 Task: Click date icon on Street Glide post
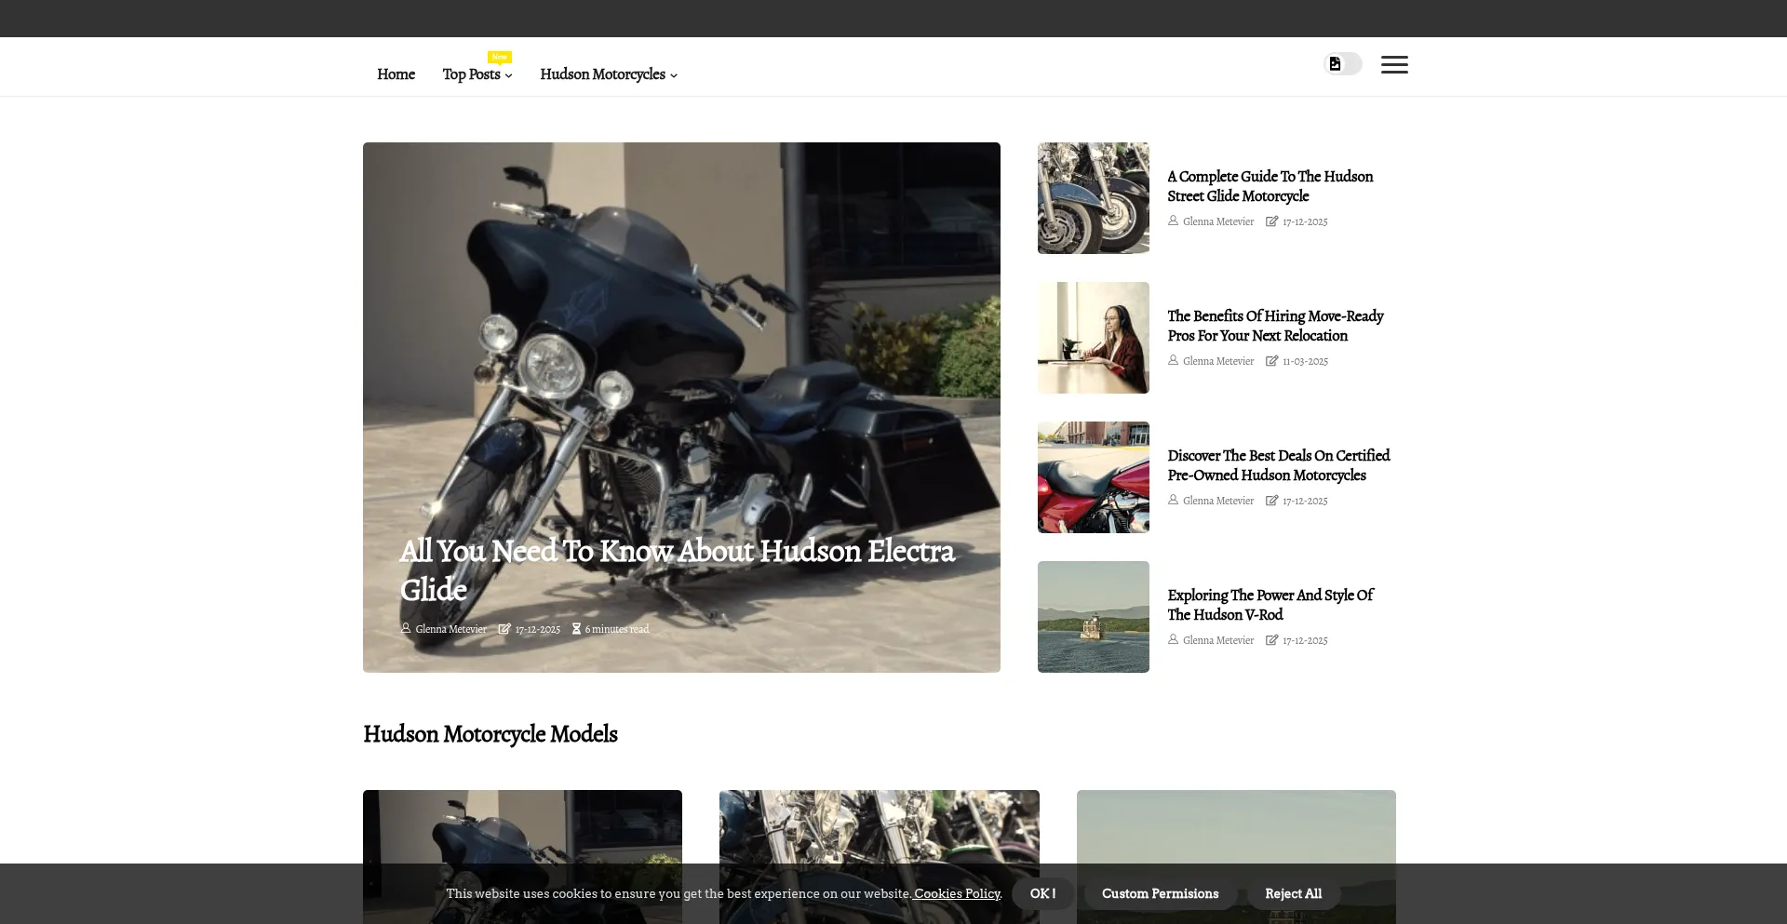click(1272, 221)
